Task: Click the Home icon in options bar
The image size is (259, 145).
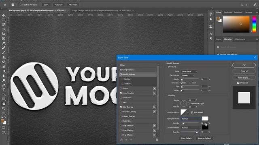Action: 5,5
